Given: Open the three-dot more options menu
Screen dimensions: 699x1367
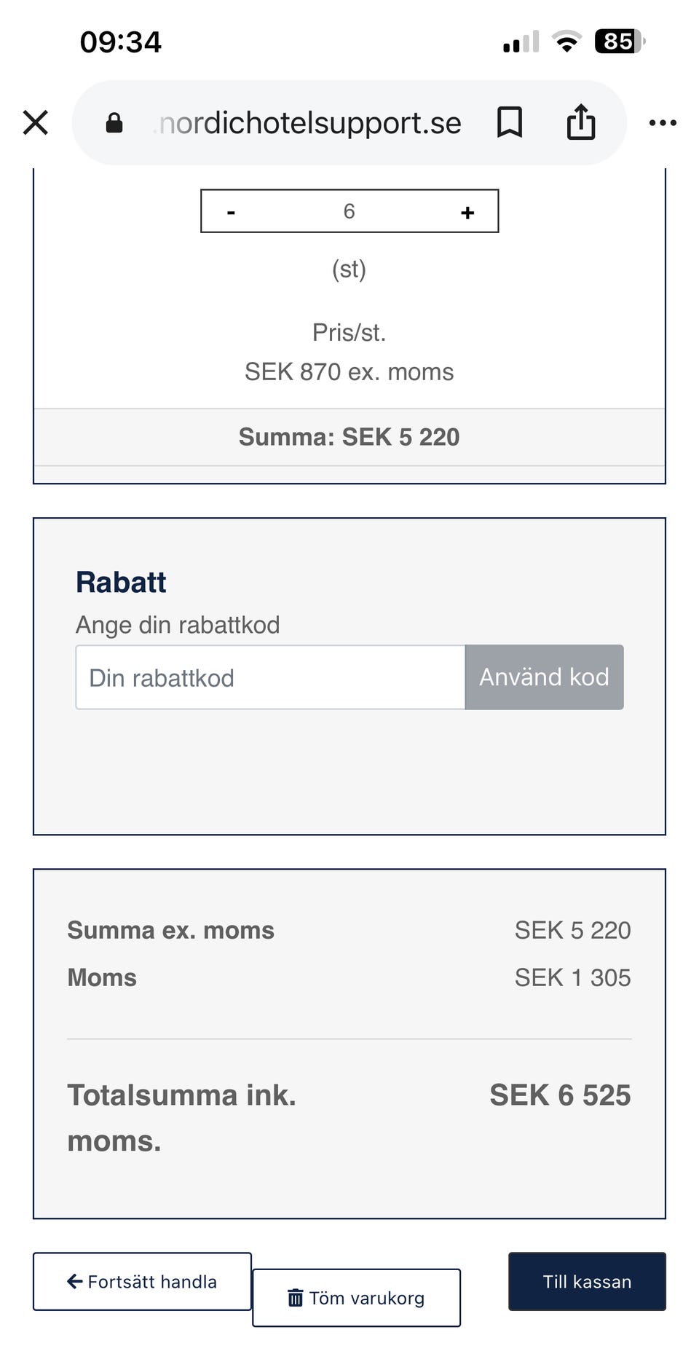Looking at the screenshot, I should (x=663, y=123).
